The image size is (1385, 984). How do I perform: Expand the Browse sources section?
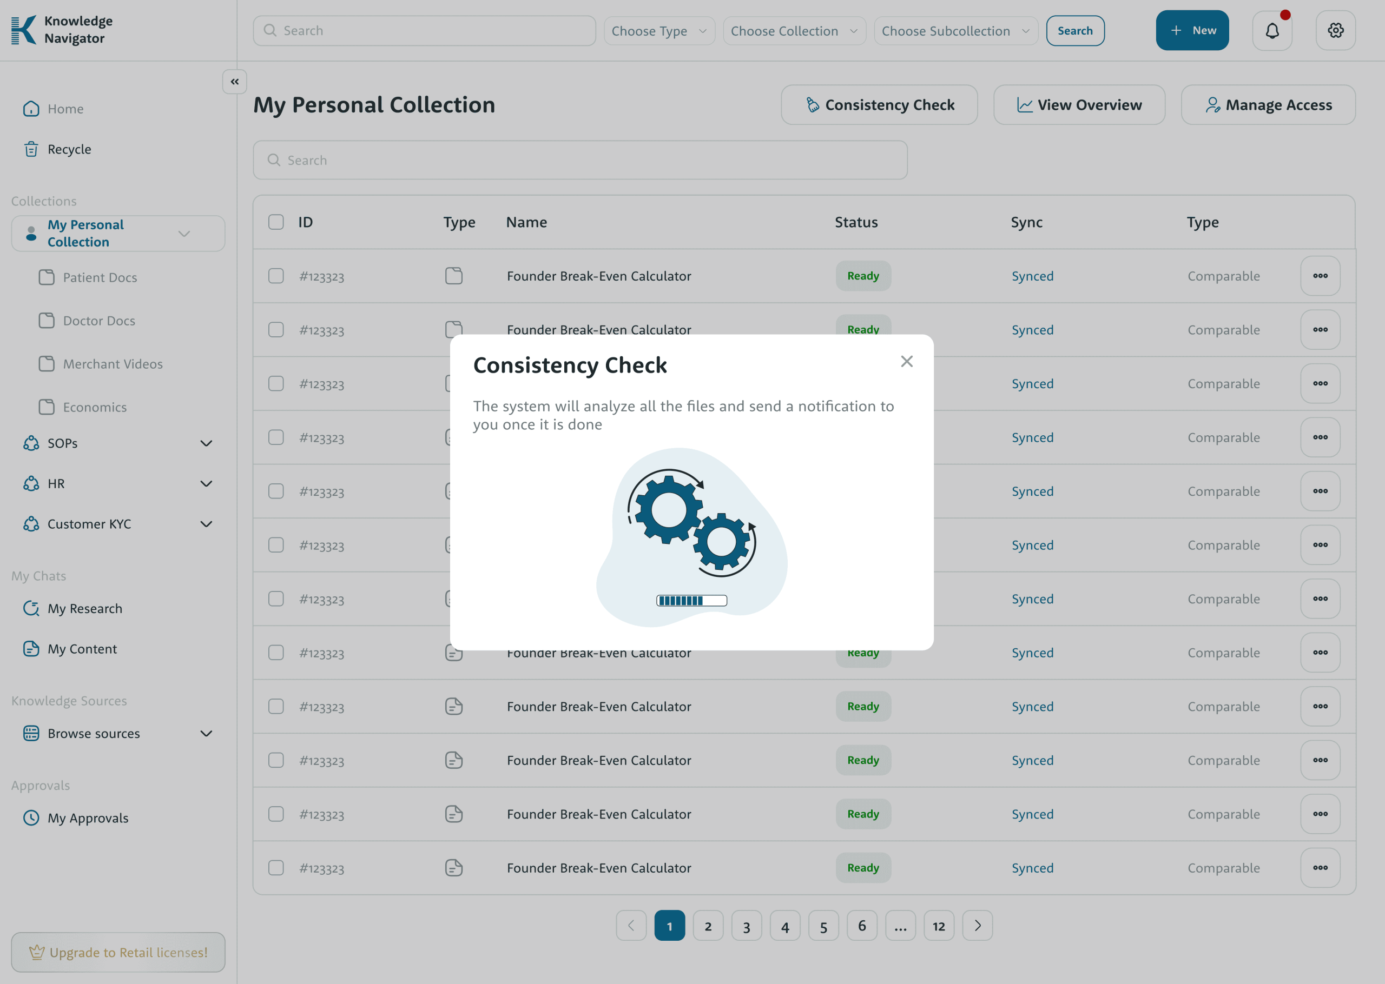(x=206, y=733)
